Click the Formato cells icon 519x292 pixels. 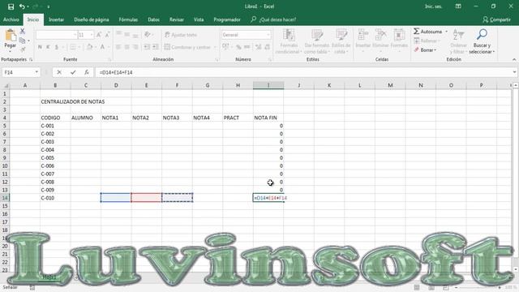(x=399, y=41)
